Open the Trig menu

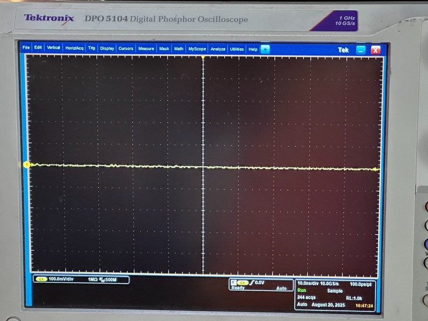(91, 48)
